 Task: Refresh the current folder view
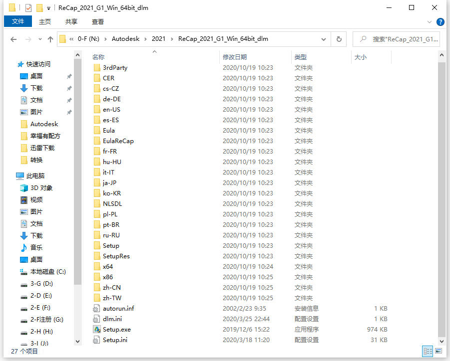(x=339, y=39)
